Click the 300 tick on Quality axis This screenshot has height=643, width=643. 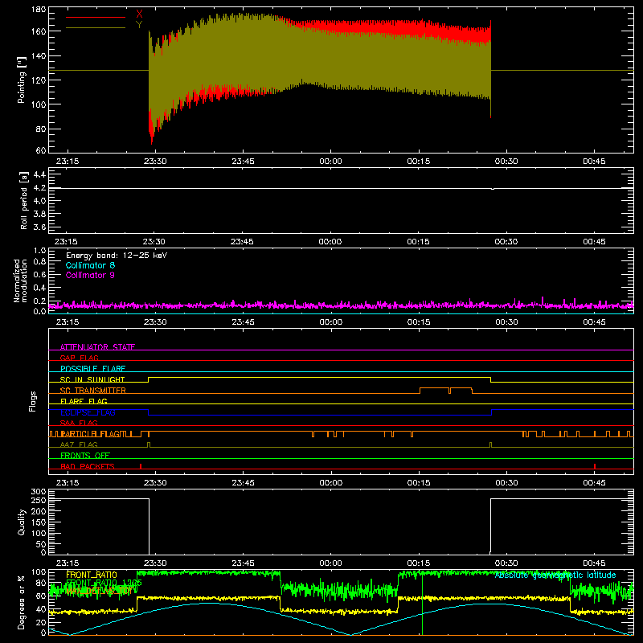(39, 492)
